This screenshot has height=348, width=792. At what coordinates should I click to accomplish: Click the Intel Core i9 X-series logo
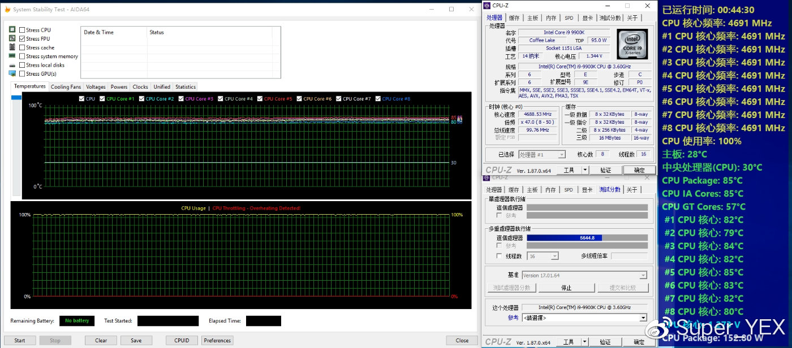tap(632, 43)
